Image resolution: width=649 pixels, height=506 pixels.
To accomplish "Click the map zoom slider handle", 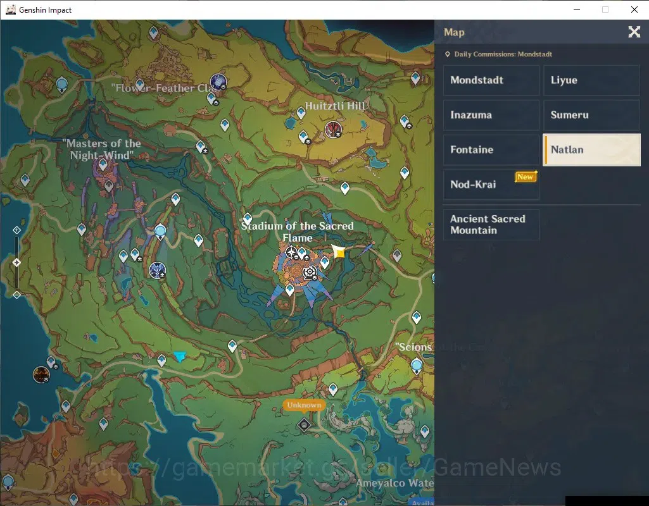I will coord(16,262).
